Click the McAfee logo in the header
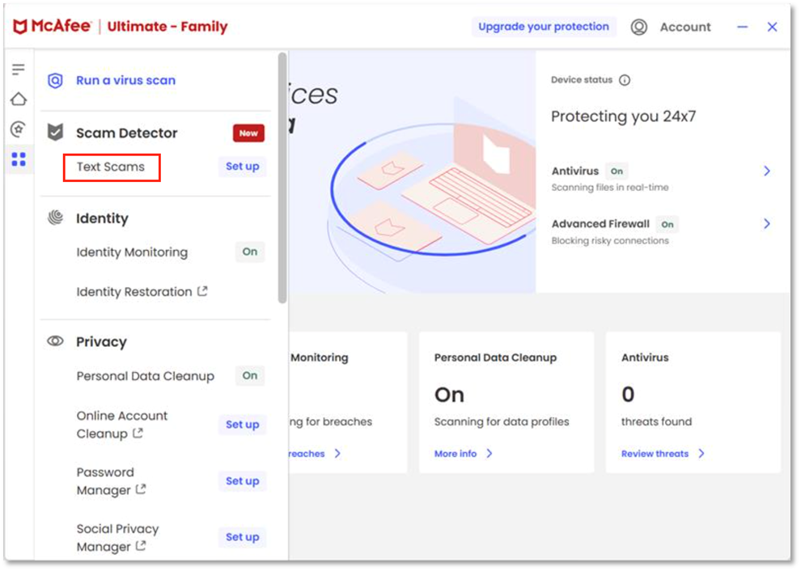Viewport: 801px width, 571px height. point(57,25)
